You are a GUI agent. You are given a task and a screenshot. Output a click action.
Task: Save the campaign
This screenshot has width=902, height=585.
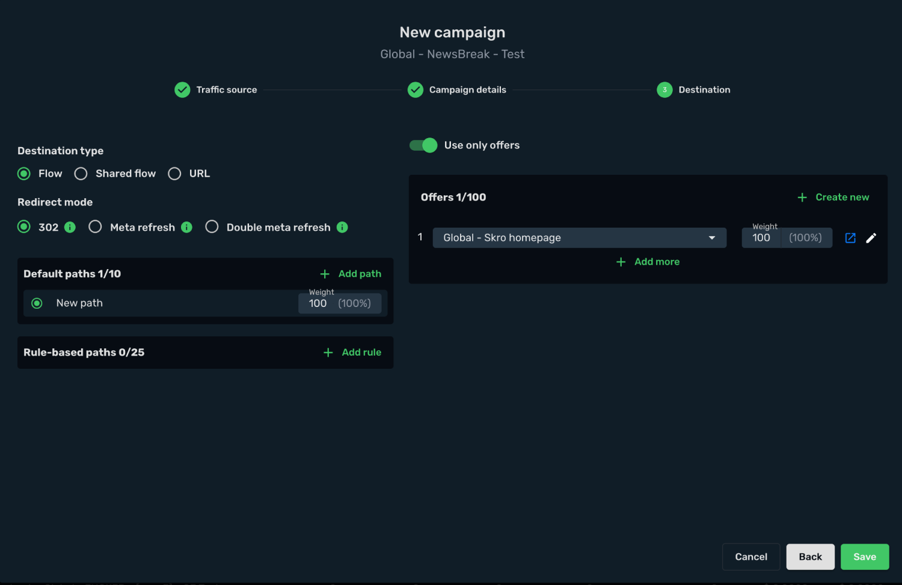[x=865, y=557]
